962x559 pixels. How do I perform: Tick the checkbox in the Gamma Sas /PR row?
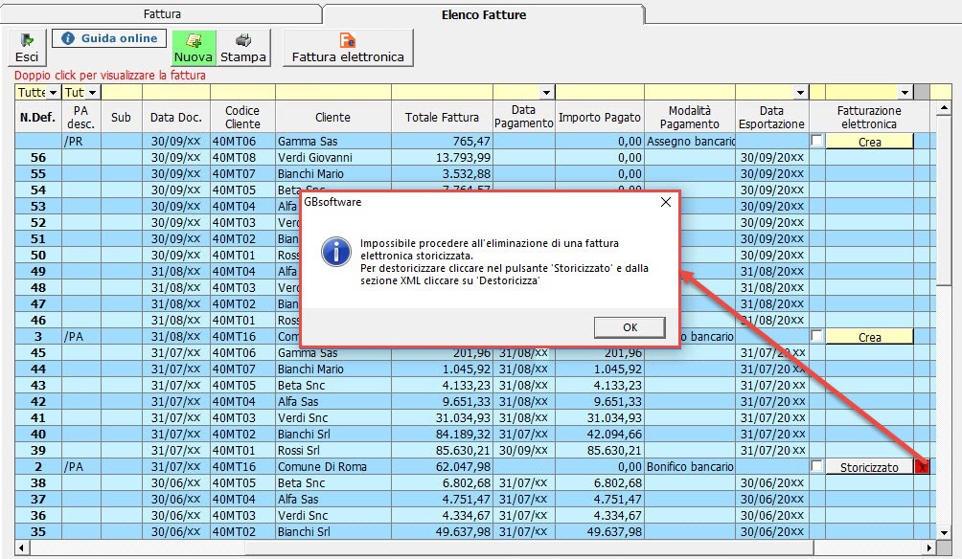coord(816,141)
